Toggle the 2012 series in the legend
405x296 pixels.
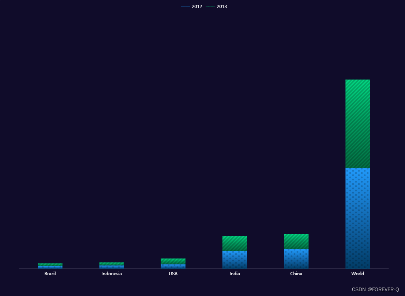[196, 6]
